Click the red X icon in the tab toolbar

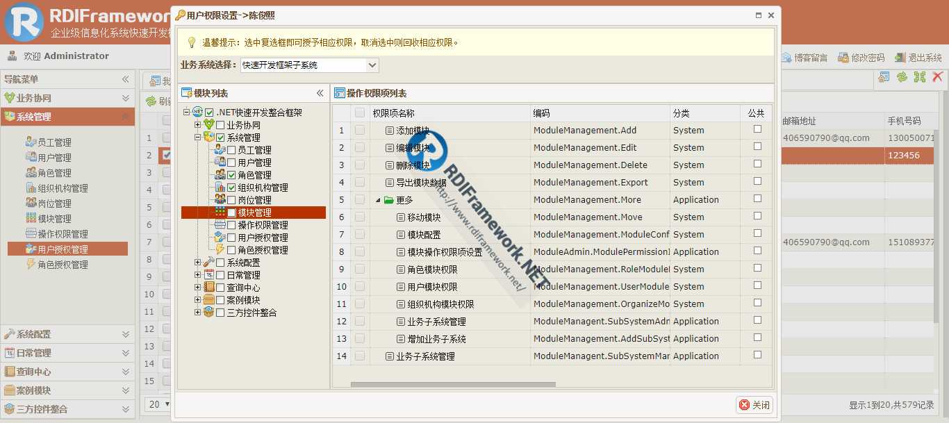[x=938, y=77]
